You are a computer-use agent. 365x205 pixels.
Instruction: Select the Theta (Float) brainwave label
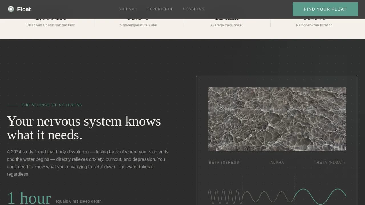tap(329, 163)
